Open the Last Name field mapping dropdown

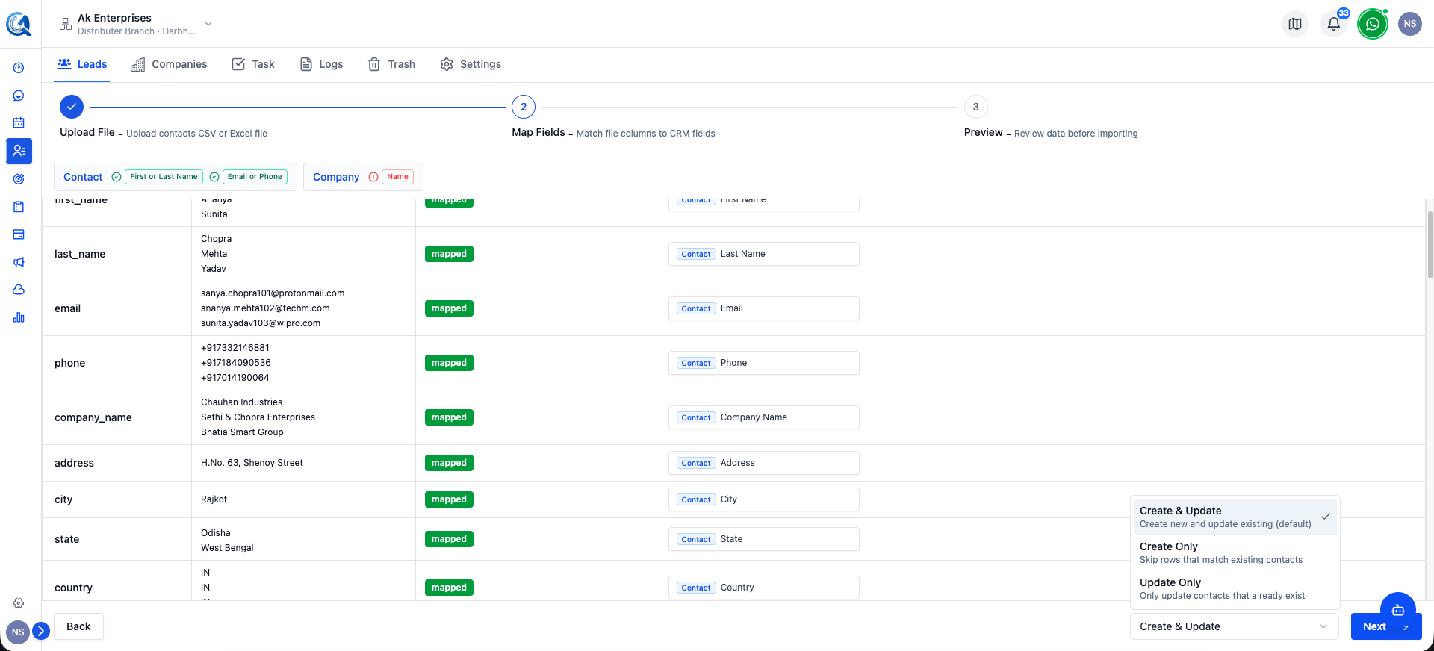763,254
